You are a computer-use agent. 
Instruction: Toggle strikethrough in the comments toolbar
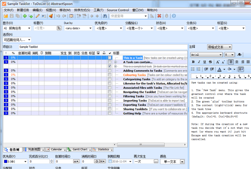[211, 62]
